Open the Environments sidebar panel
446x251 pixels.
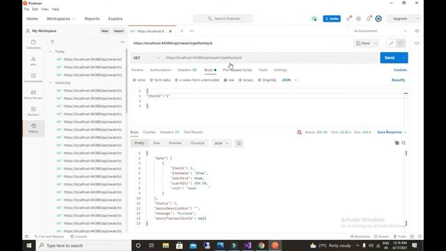click(x=33, y=77)
